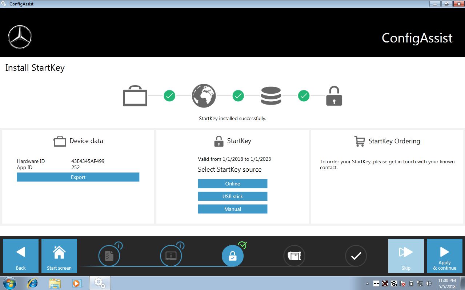Click the briefcase step icon in progress flow
The width and height of the screenshot is (465, 290).
(135, 96)
